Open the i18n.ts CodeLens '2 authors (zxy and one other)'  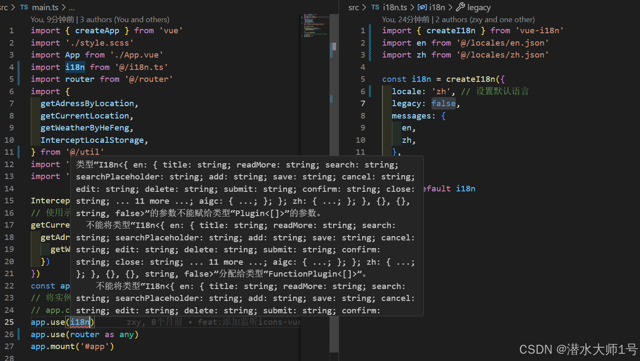(x=485, y=20)
